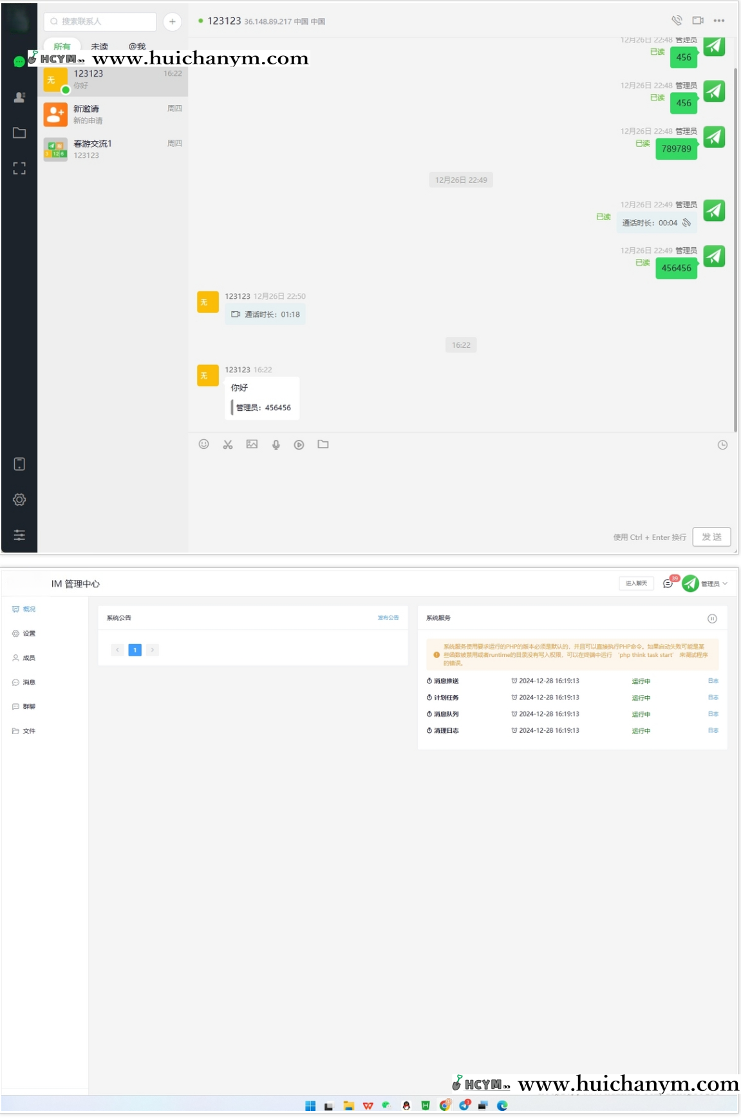Attach an image to the message
The image size is (741, 1118).
point(252,444)
